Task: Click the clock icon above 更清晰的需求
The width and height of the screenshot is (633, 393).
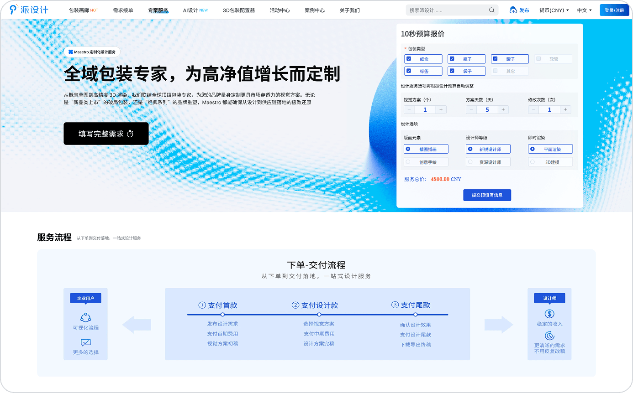Action: 549,336
